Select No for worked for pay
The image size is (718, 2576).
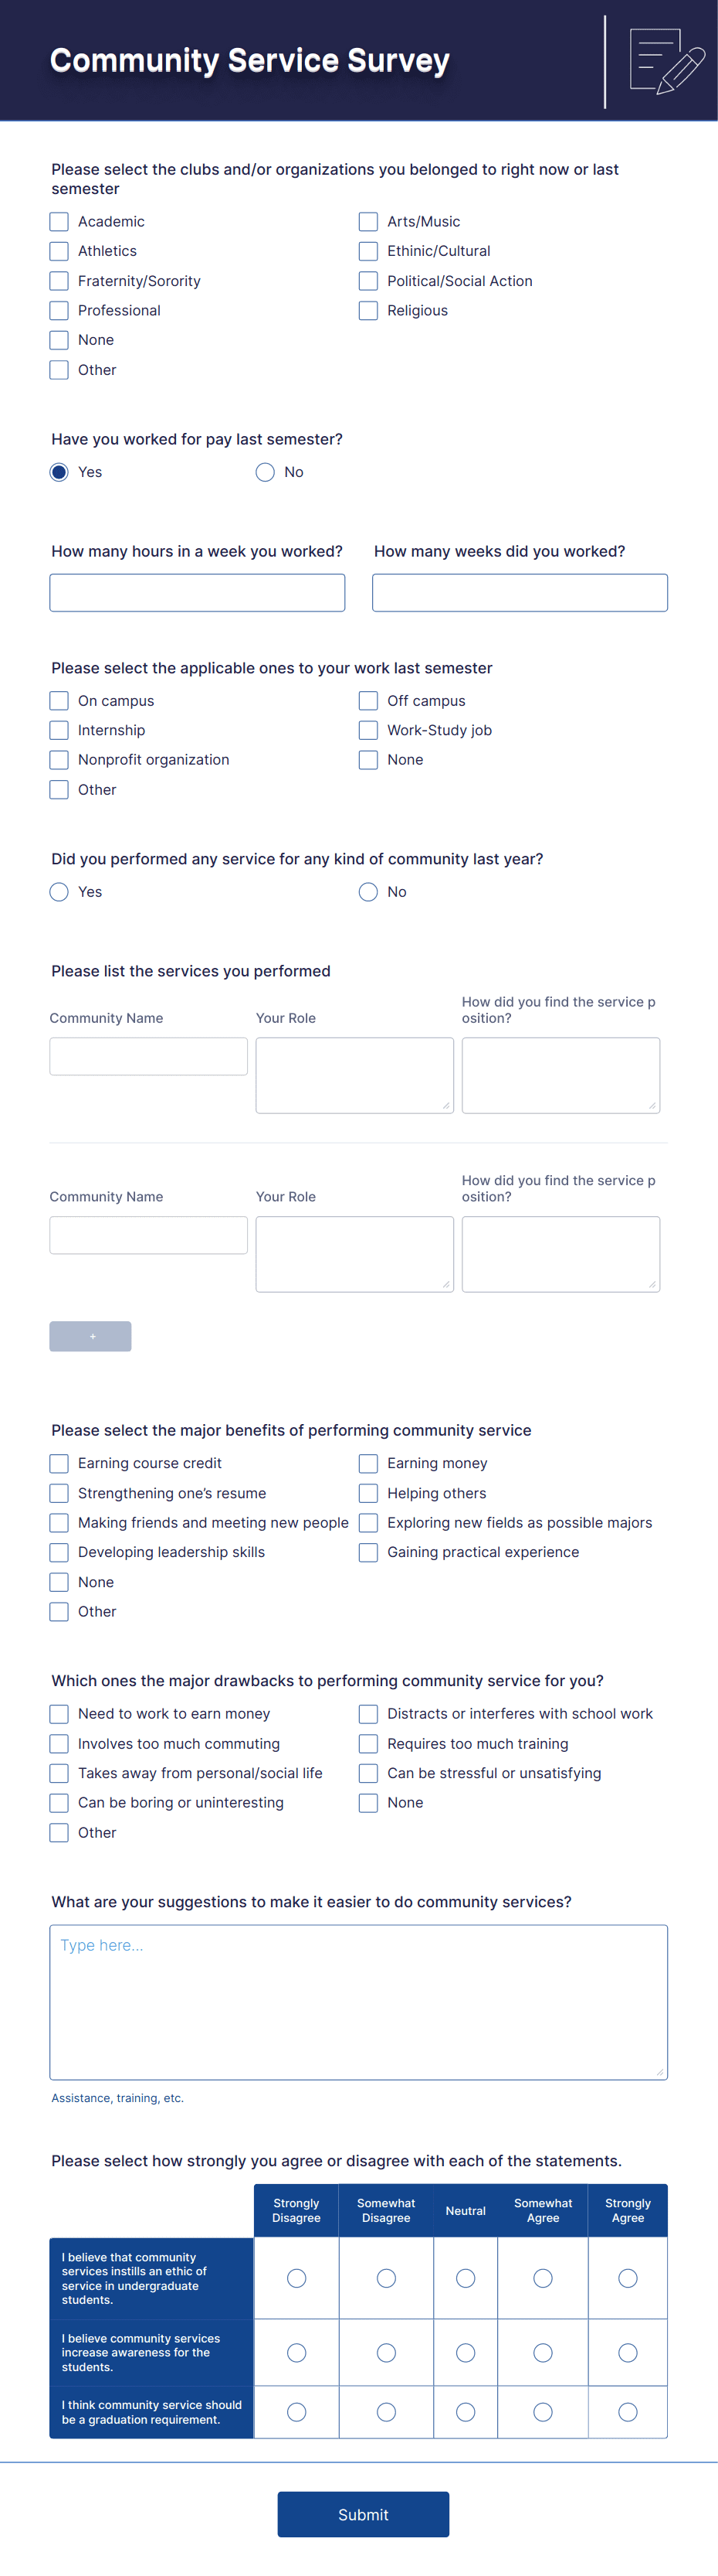click(265, 472)
